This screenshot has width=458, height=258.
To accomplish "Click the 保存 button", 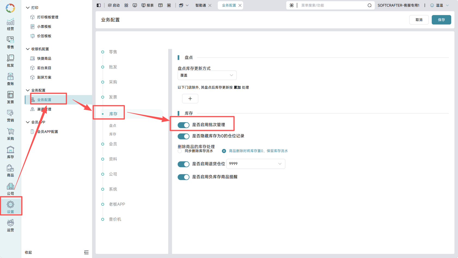I will click(441, 20).
